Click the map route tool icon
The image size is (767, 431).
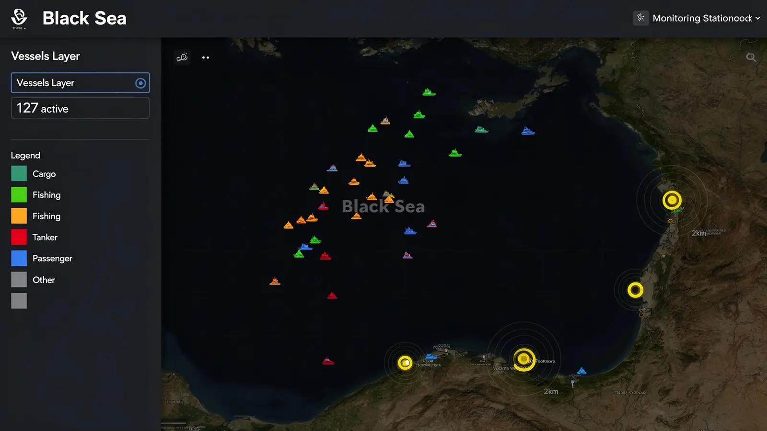tap(182, 57)
